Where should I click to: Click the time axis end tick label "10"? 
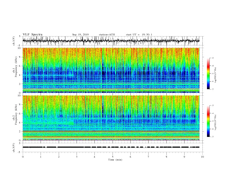click(202, 157)
